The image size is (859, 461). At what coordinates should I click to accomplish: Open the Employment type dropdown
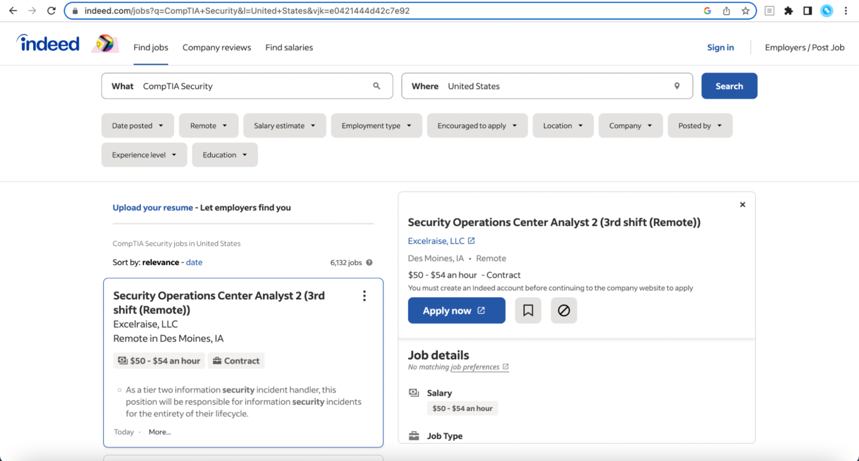[x=376, y=126]
